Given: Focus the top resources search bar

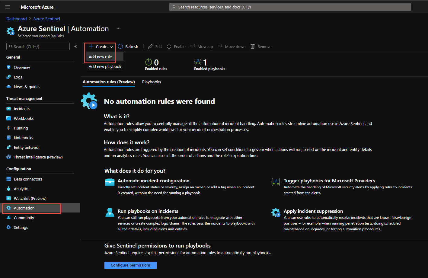Looking at the screenshot, I should [x=290, y=7].
